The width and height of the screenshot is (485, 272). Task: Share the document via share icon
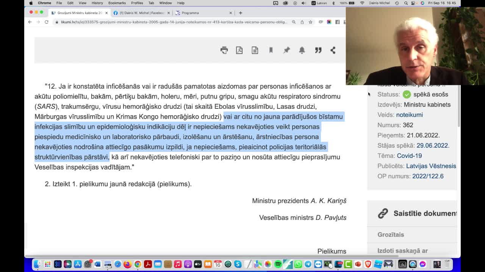(333, 50)
